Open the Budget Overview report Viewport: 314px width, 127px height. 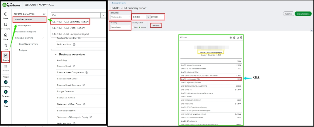click(66, 91)
